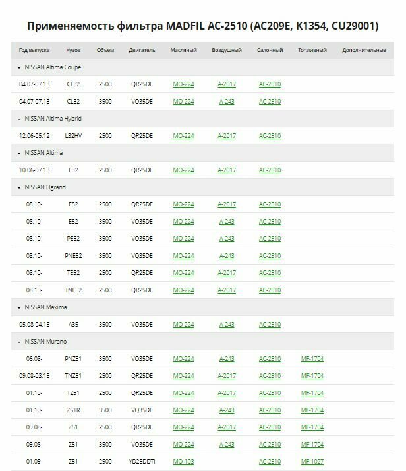Screen dimensions: 406x471
Task: Collapse the NISSAN Altima Coupe group
Action: coord(19,67)
